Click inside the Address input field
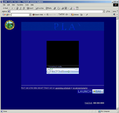Screen dimensions: 119x113 coord(56,11)
